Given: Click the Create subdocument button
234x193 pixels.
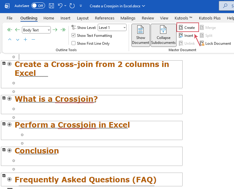Looking at the screenshot, I should coord(187,28).
